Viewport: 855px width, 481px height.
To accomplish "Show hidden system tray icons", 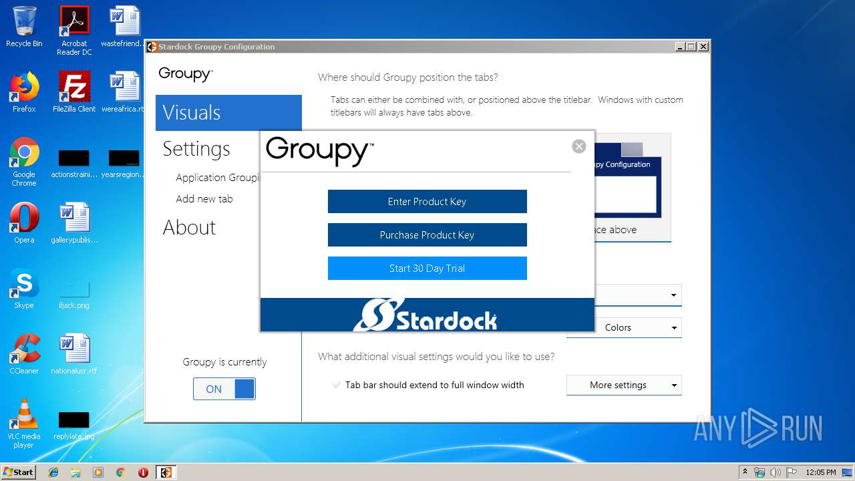I will (745, 472).
